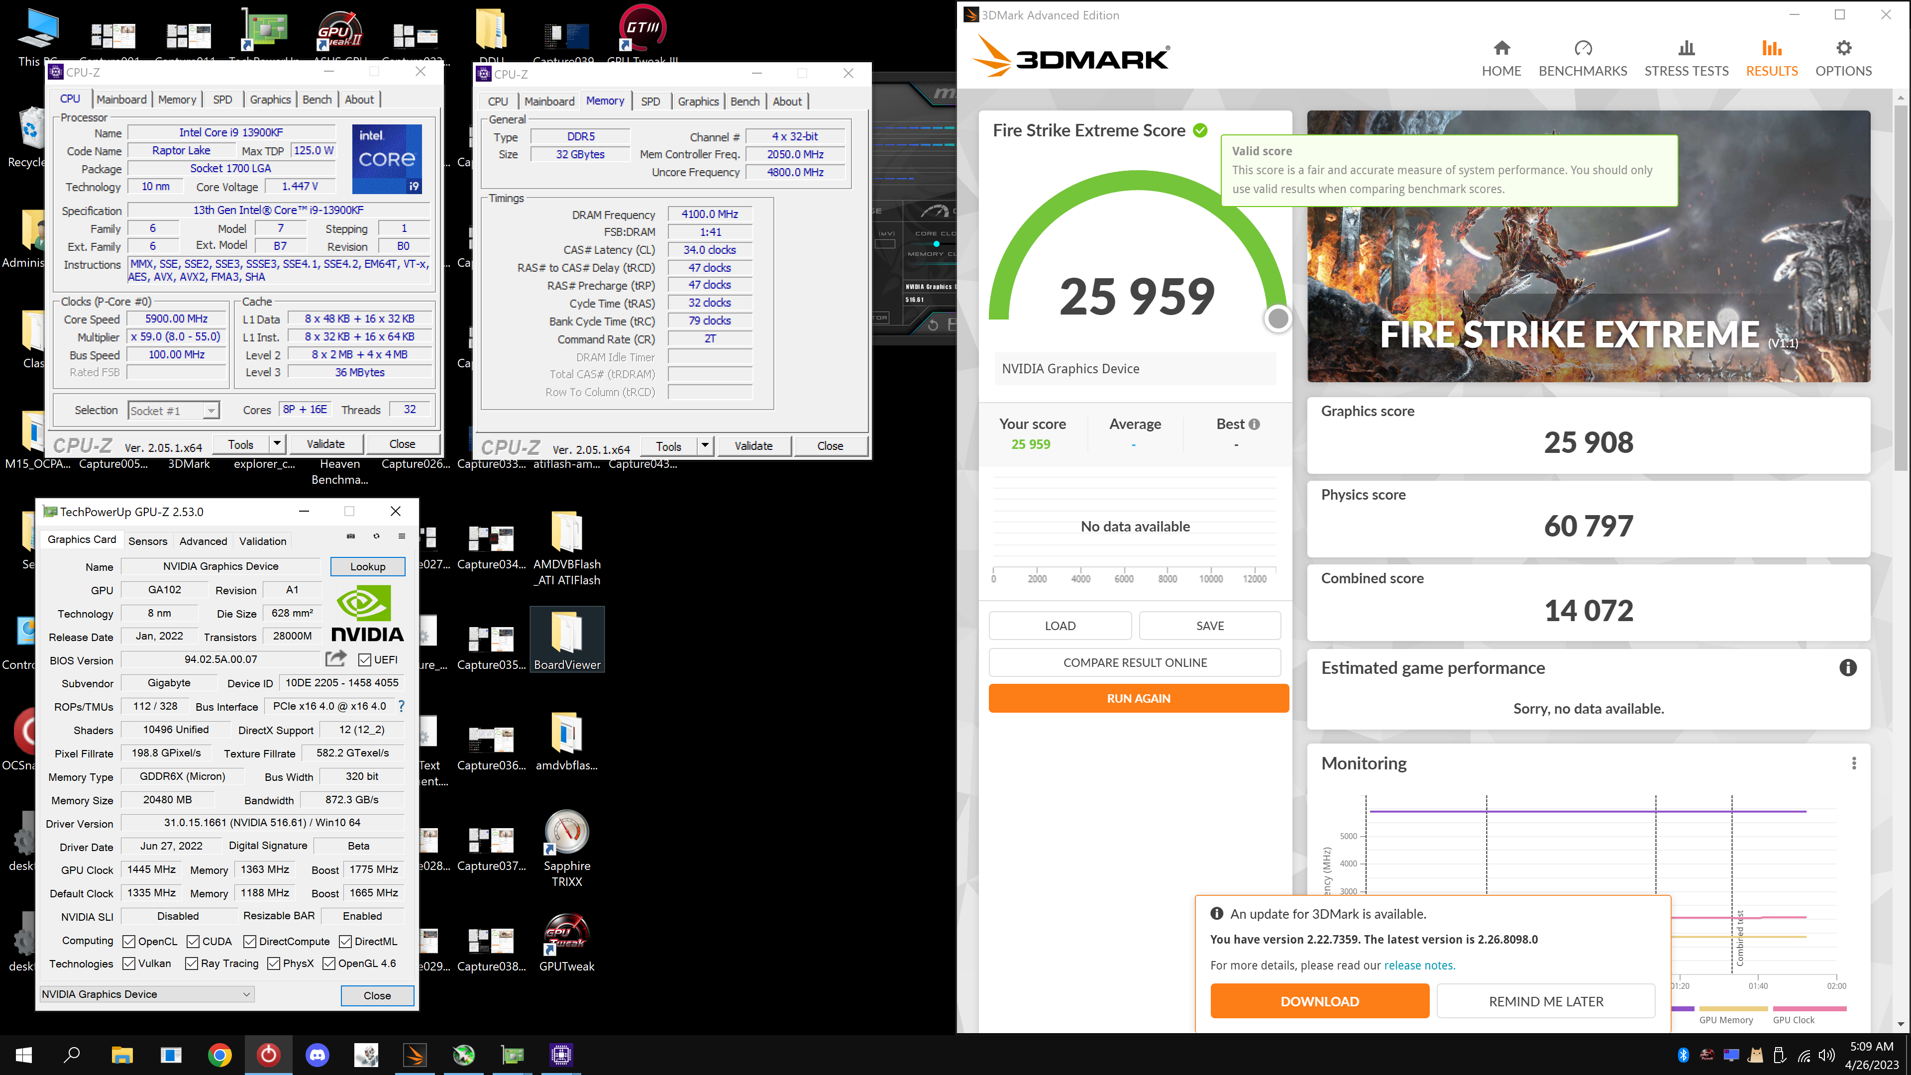Click the Best score info icon
1911x1075 pixels.
[x=1254, y=425]
